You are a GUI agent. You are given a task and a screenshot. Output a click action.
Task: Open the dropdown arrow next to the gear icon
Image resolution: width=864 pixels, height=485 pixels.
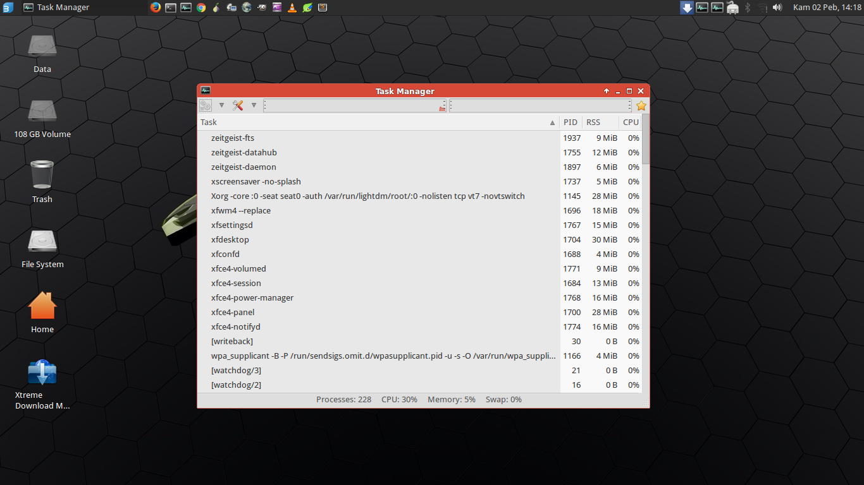[221, 105]
